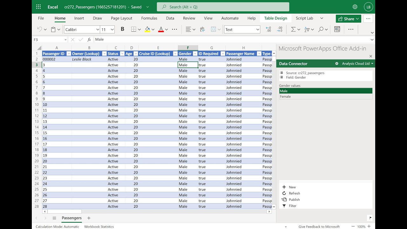Open the Excel app launcher grid

coord(38,7)
